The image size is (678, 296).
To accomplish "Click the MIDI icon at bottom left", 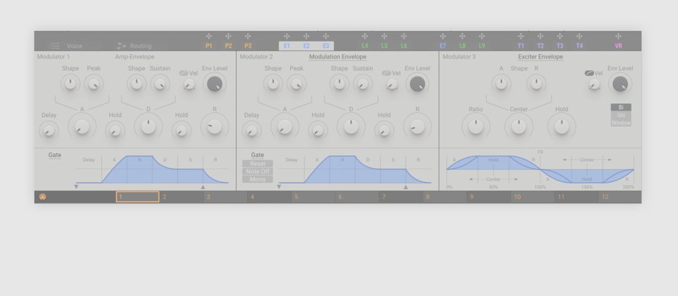I will (x=42, y=197).
